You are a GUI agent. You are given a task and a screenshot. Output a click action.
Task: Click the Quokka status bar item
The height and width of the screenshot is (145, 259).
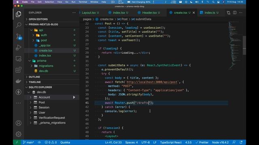pyautogui.click(x=65, y=142)
